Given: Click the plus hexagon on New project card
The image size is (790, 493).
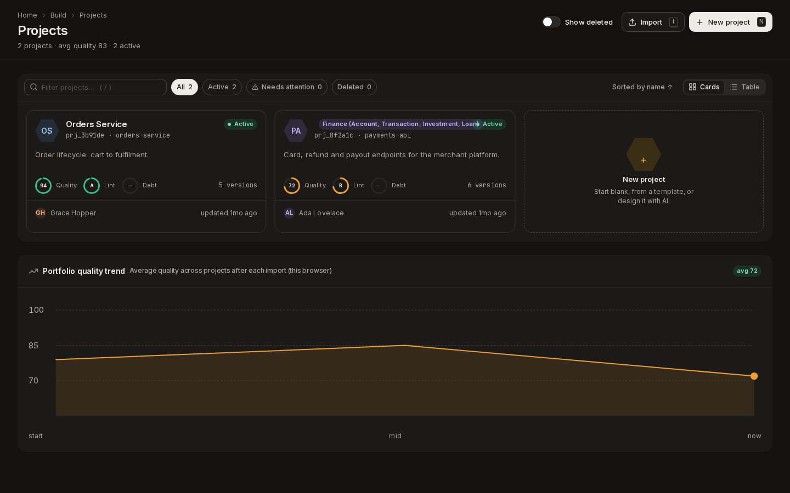Looking at the screenshot, I should point(644,155).
